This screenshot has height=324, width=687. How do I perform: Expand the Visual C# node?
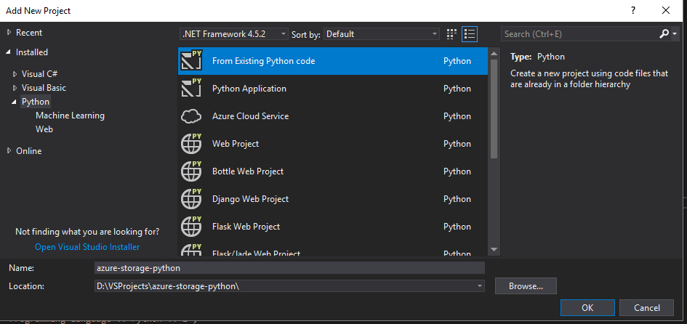click(15, 74)
